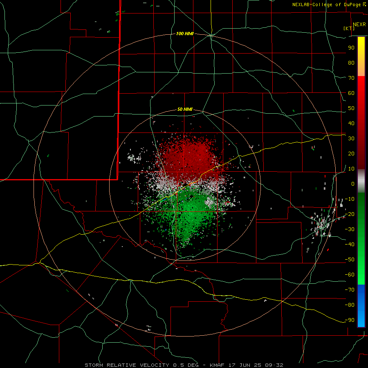Click the 20 value on the velocity scale

[351, 154]
